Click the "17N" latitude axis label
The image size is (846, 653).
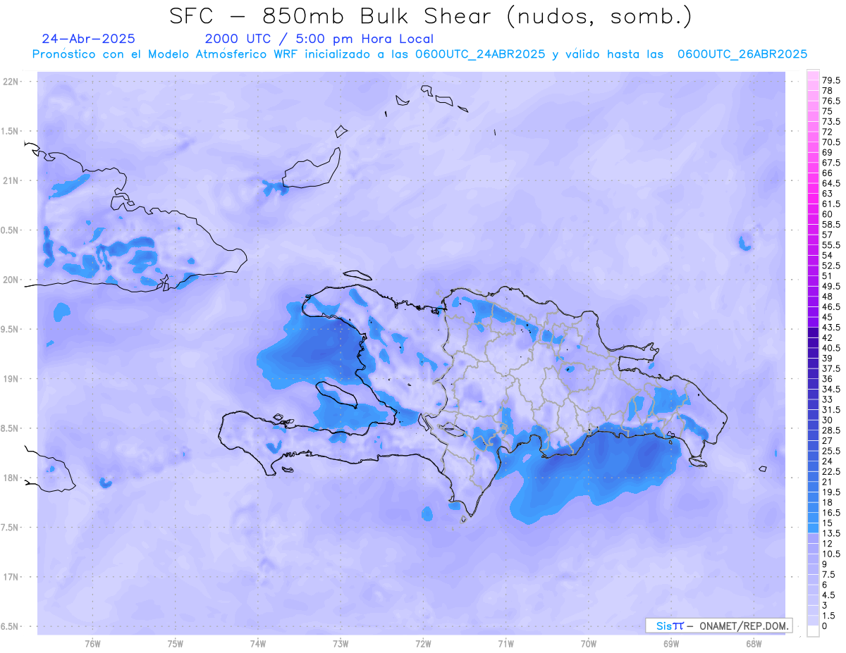click(12, 577)
